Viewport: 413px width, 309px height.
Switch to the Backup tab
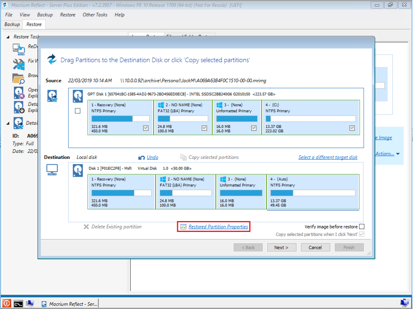[x=12, y=24]
